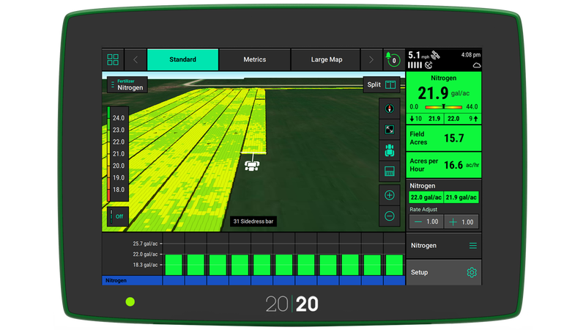Open the alerts bell notification icon
This screenshot has width=586, height=330.
point(393,59)
